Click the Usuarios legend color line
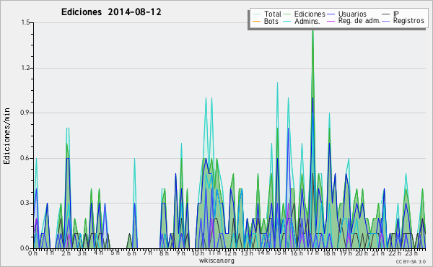Screen dimensions: 433x267 click(x=331, y=14)
